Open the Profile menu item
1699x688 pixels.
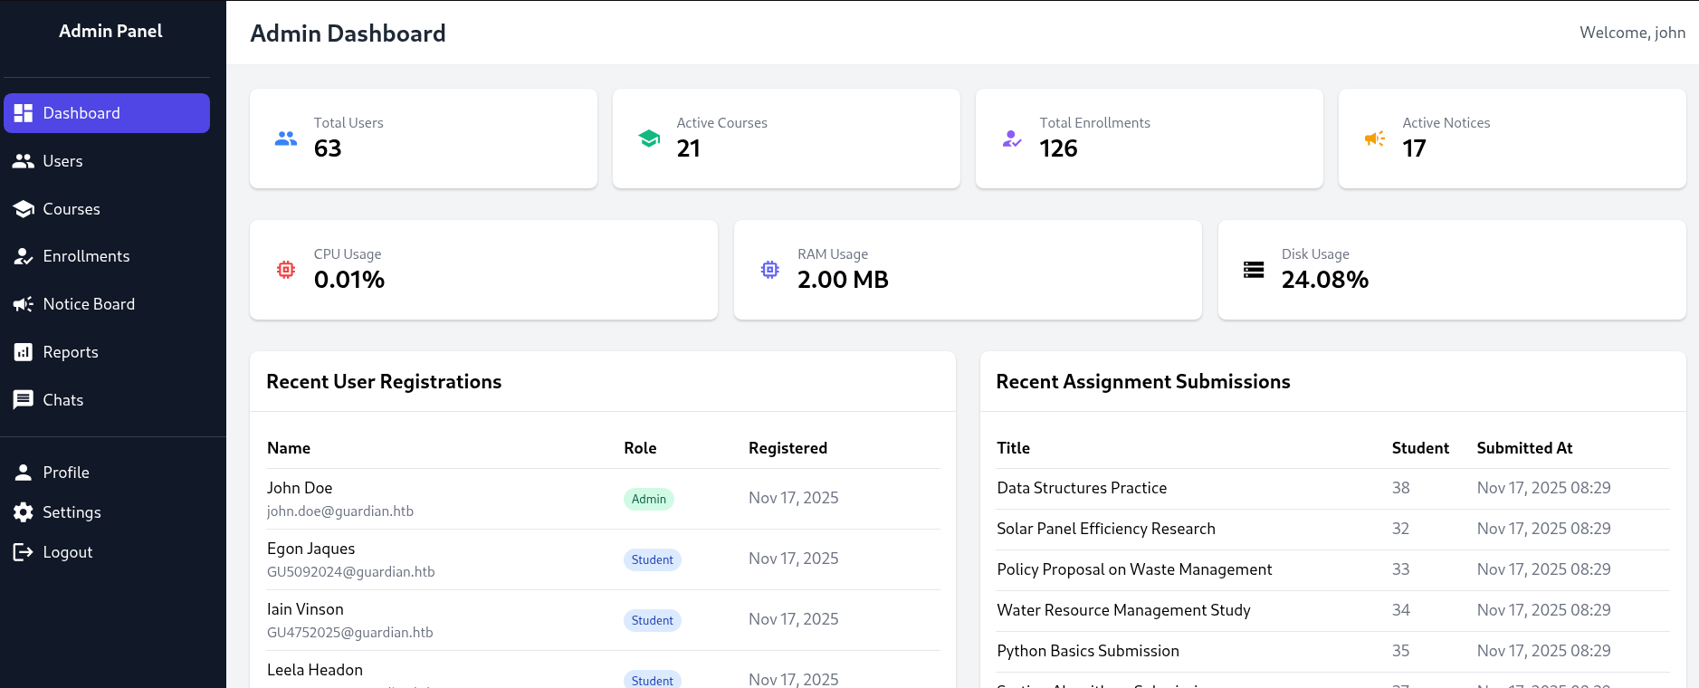coord(66,473)
